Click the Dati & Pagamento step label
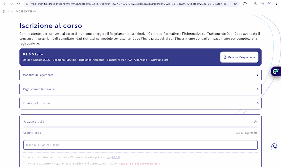 [x=247, y=133]
